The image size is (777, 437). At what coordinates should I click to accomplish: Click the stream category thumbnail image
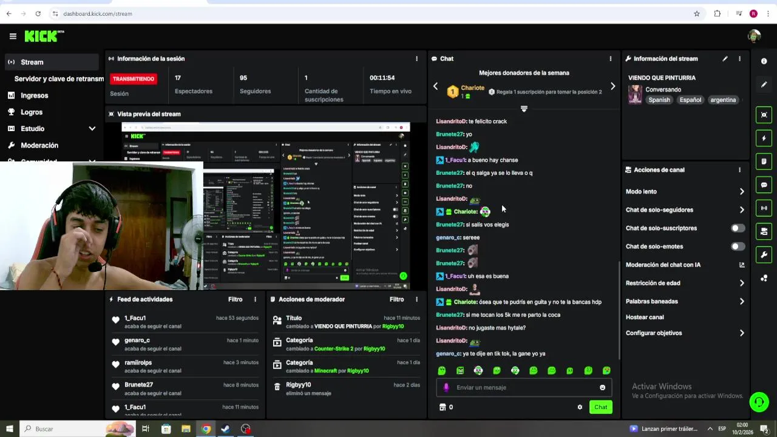click(x=635, y=95)
